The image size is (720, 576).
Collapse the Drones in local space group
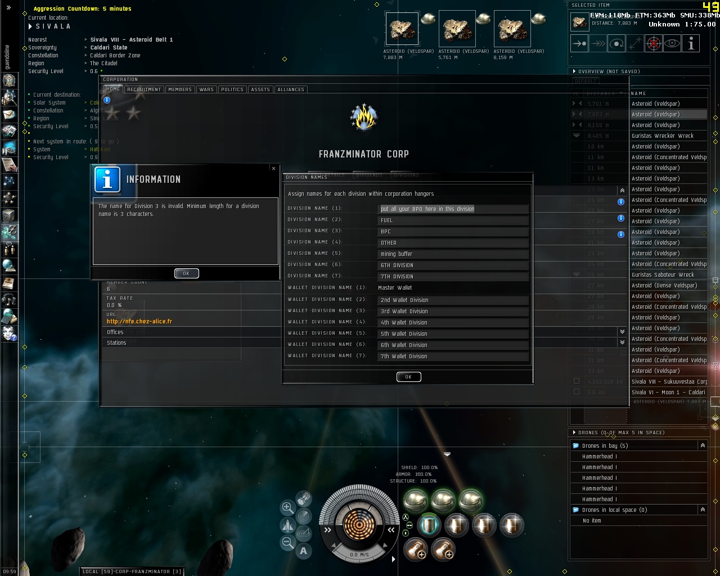pos(703,510)
